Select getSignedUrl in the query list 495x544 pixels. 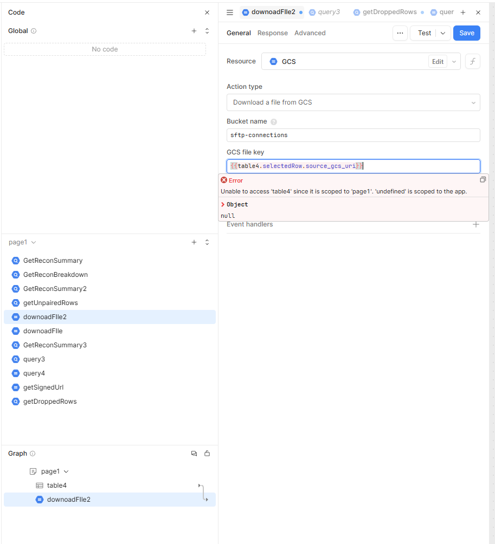click(43, 387)
